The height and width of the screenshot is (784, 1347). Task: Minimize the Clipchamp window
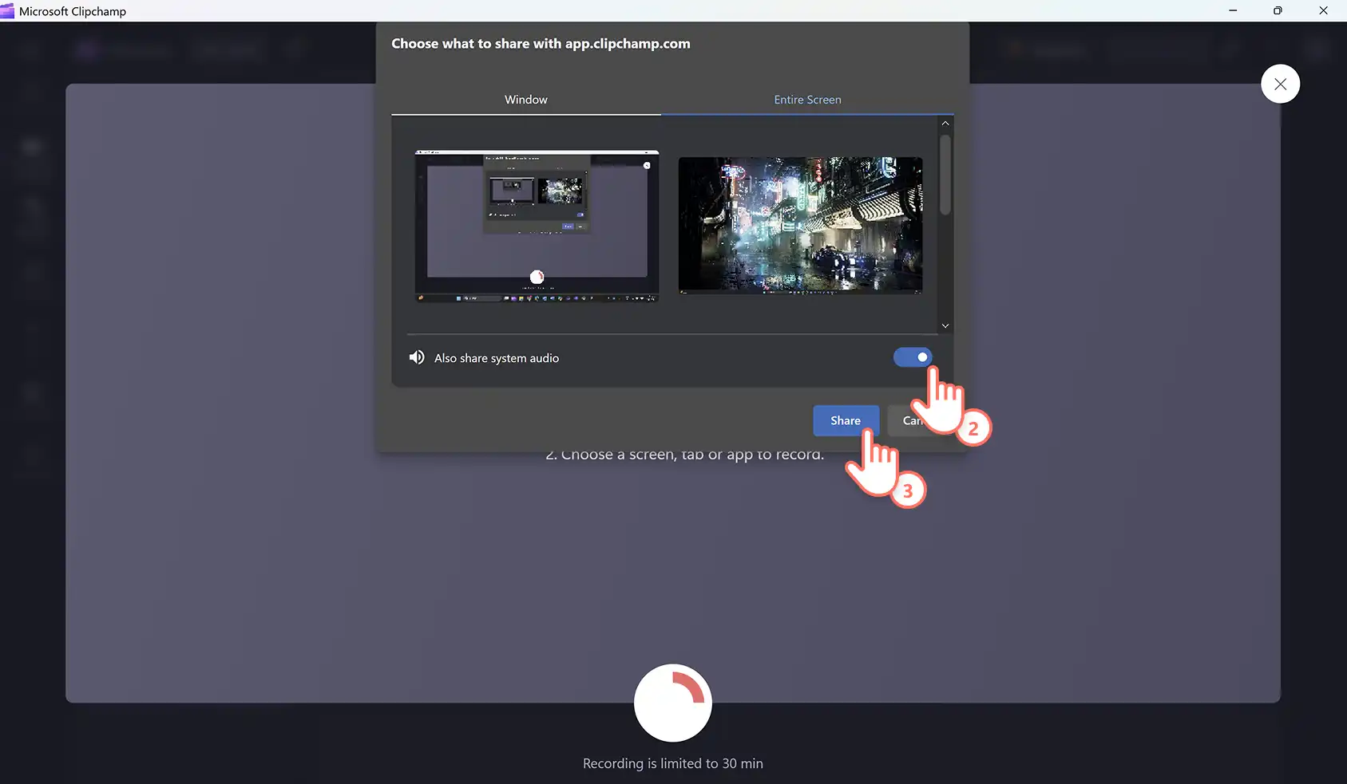coord(1233,10)
